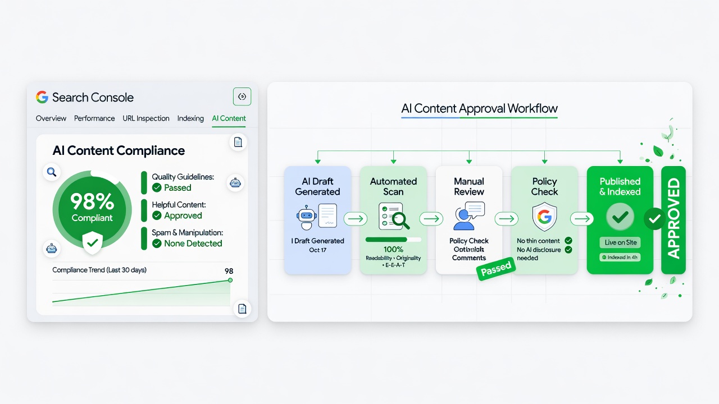
Task: Click the 'Oct 17' date in AI Draft card
Action: coord(317,250)
